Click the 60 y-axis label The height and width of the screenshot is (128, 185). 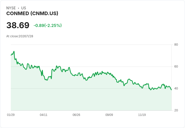(176, 67)
